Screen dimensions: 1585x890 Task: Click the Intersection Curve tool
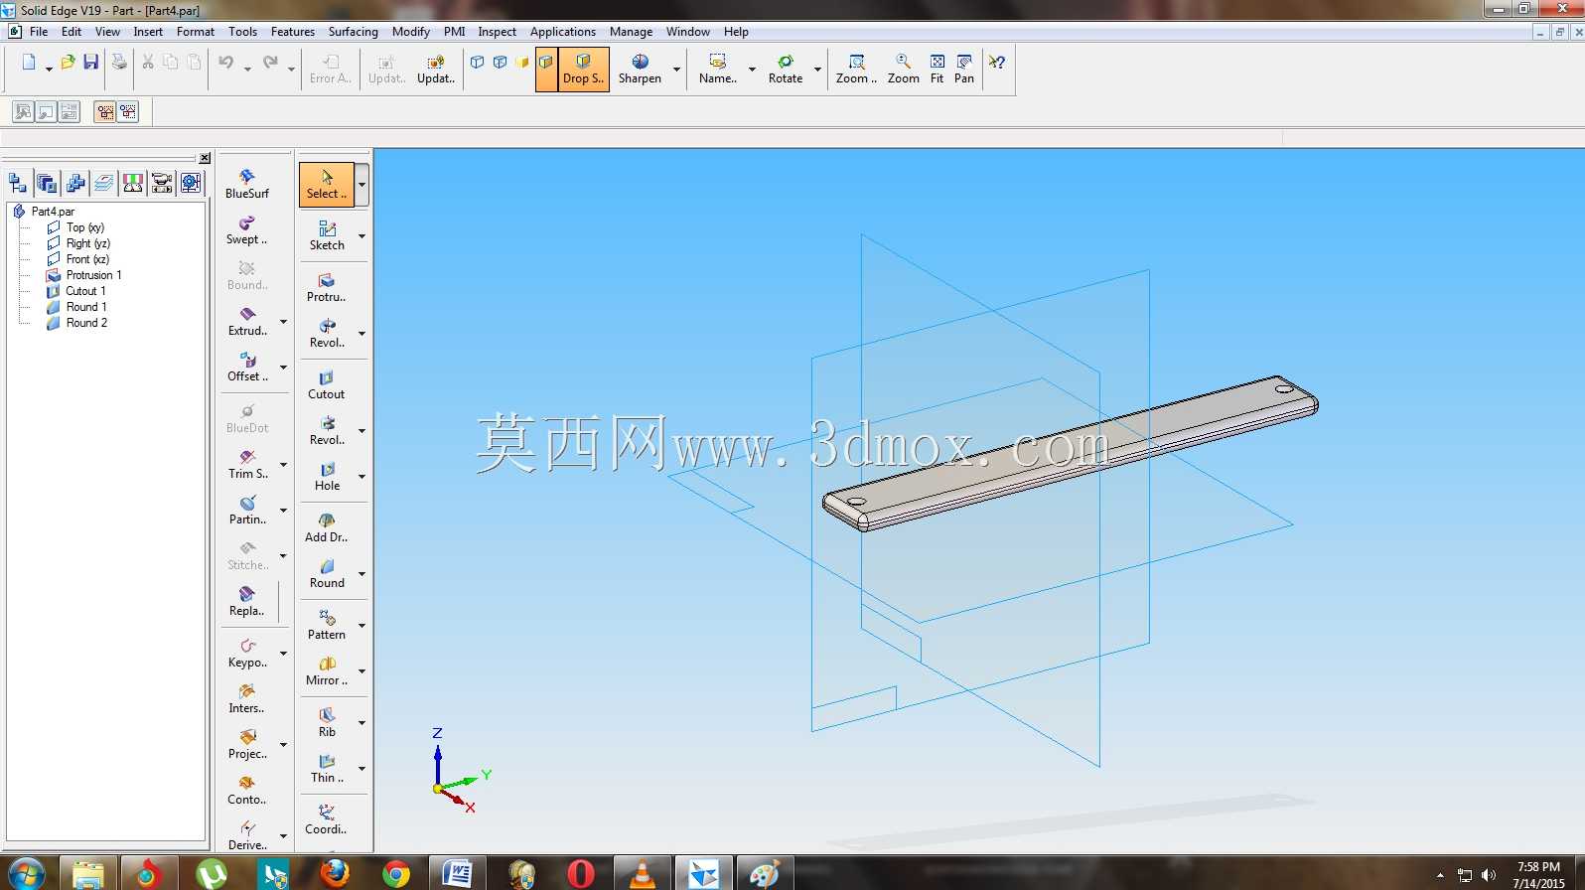pyautogui.click(x=247, y=698)
